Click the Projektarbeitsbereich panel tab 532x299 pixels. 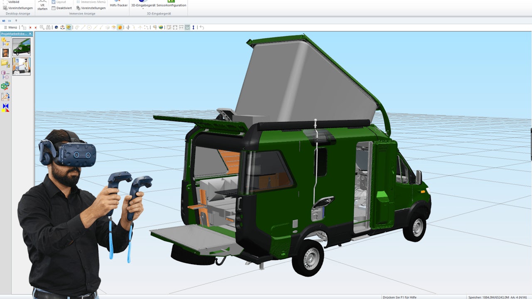13,34
